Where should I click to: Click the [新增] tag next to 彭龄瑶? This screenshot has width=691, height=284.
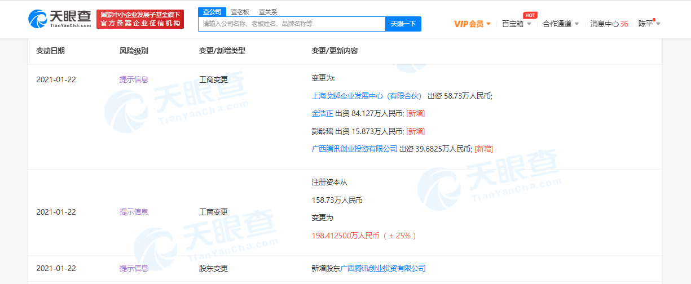[416, 131]
